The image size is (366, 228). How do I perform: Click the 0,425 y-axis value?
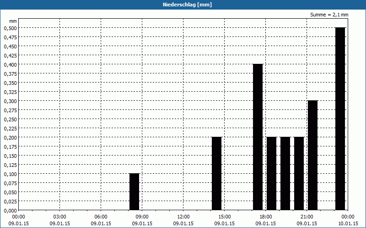[10, 55]
